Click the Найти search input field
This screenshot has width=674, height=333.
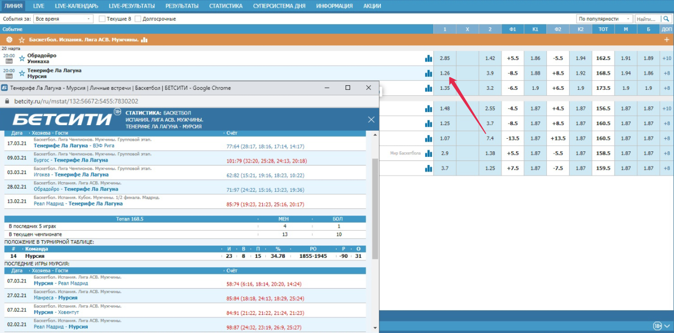[646, 19]
